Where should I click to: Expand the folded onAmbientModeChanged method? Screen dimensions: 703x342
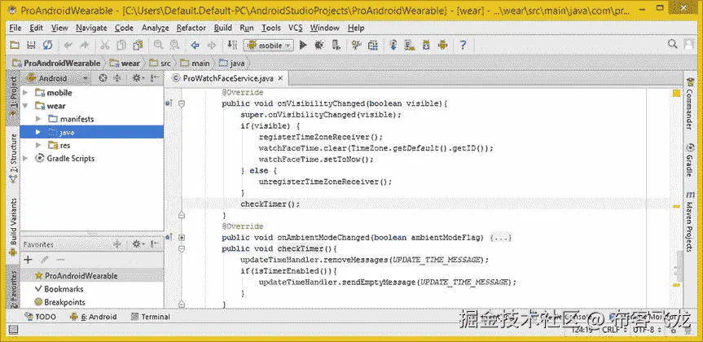[x=182, y=238]
